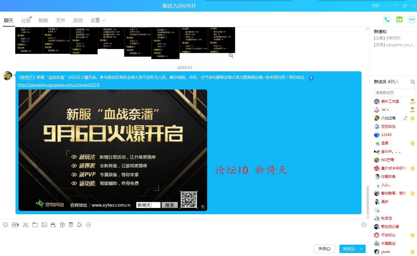417x256 pixels.
Task: Select member 秋夜凉
Action: (387, 218)
